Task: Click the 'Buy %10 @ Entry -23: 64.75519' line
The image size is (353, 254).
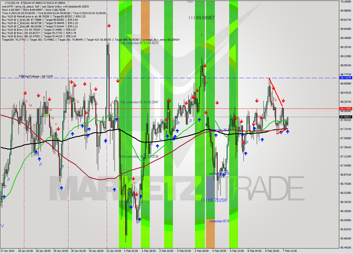Action: 39,30
